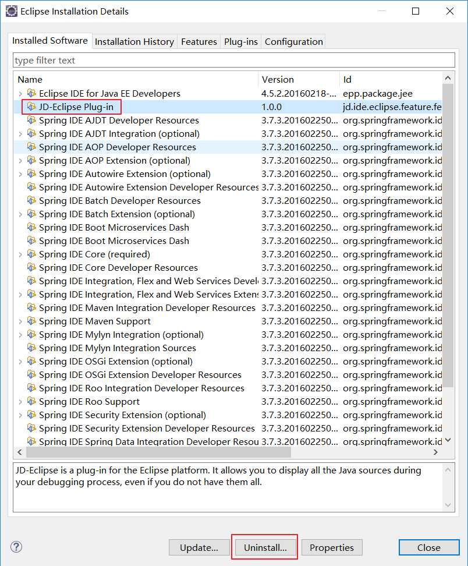Click the icon beside Spring IDE Security Extension Developer Resources

[x=31, y=428]
